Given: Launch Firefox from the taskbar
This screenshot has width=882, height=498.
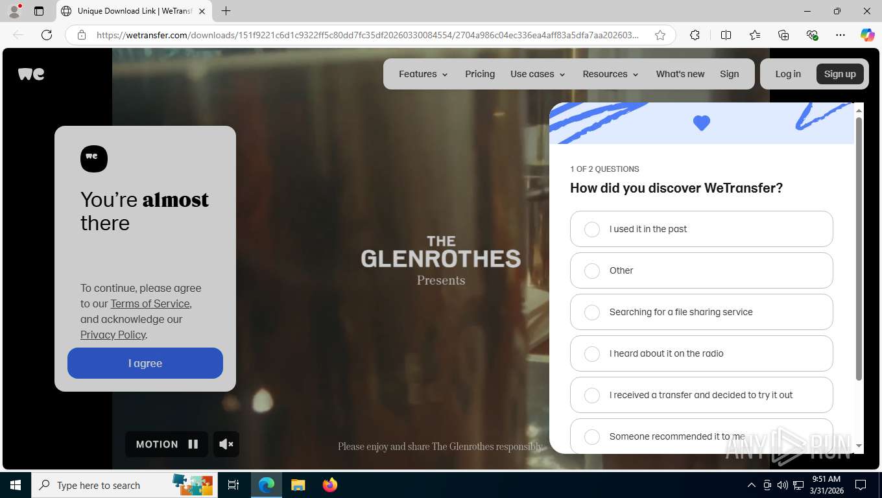Looking at the screenshot, I should [x=330, y=485].
